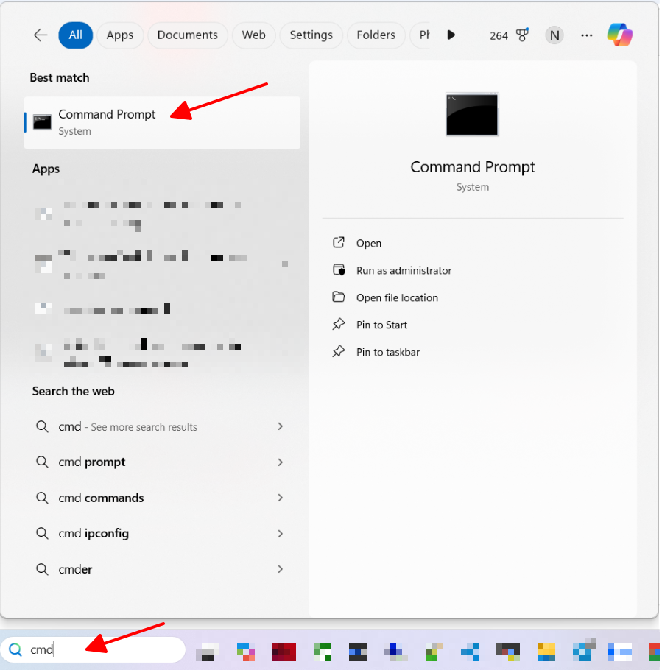This screenshot has height=670, width=662.
Task: Click the taskbar search magnifier icon
Action: point(15,650)
